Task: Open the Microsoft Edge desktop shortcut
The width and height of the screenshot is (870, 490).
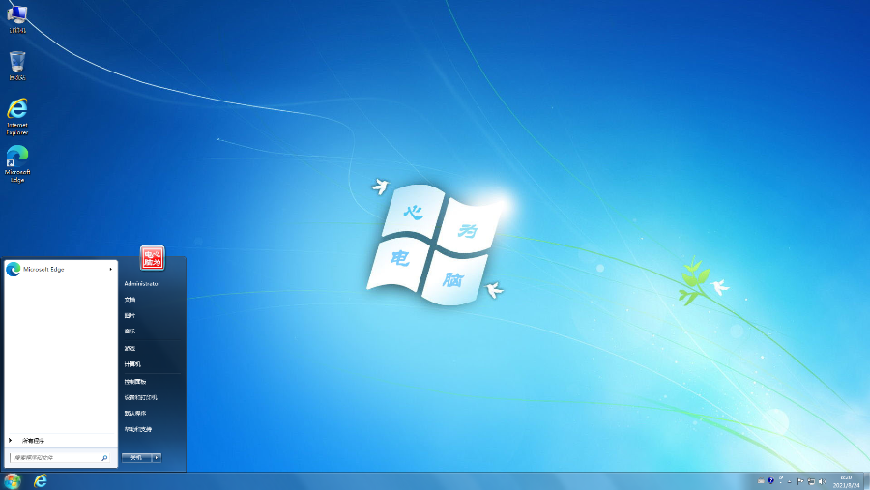Action: pyautogui.click(x=17, y=161)
